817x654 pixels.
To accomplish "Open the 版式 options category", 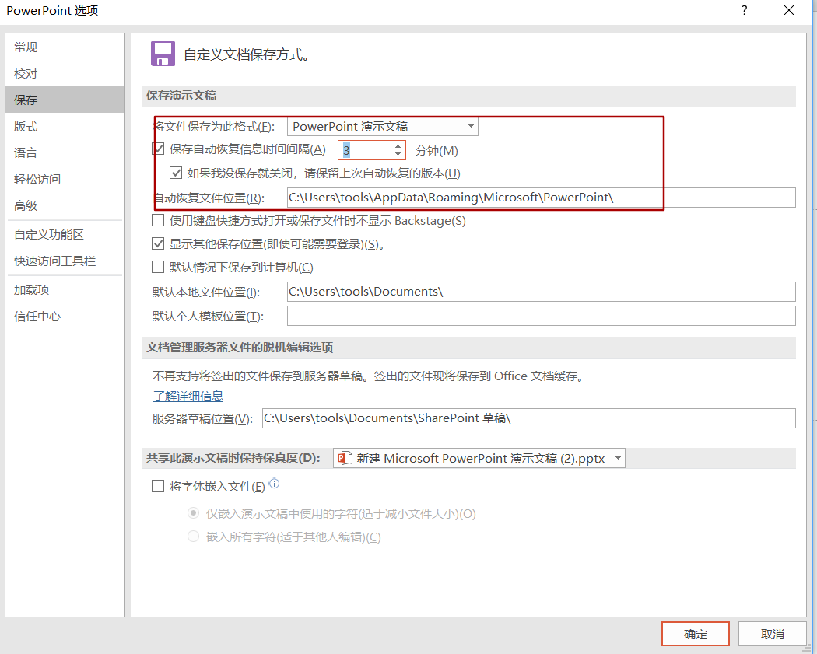I will (65, 126).
